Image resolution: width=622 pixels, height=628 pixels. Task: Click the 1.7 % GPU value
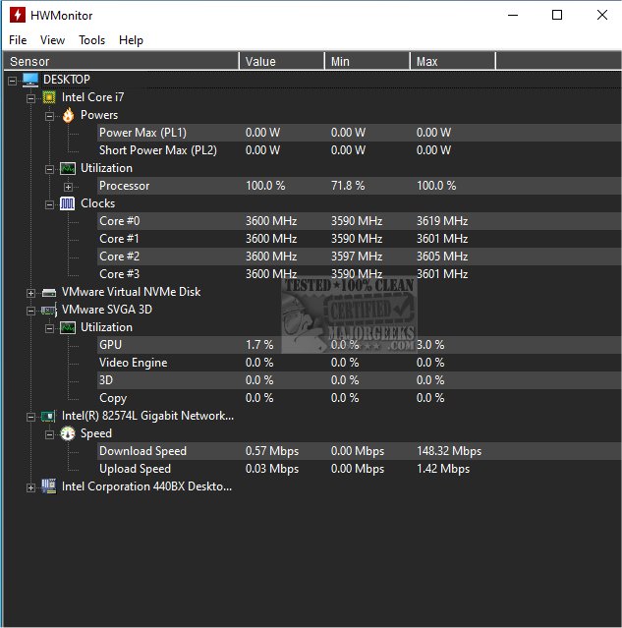point(259,345)
